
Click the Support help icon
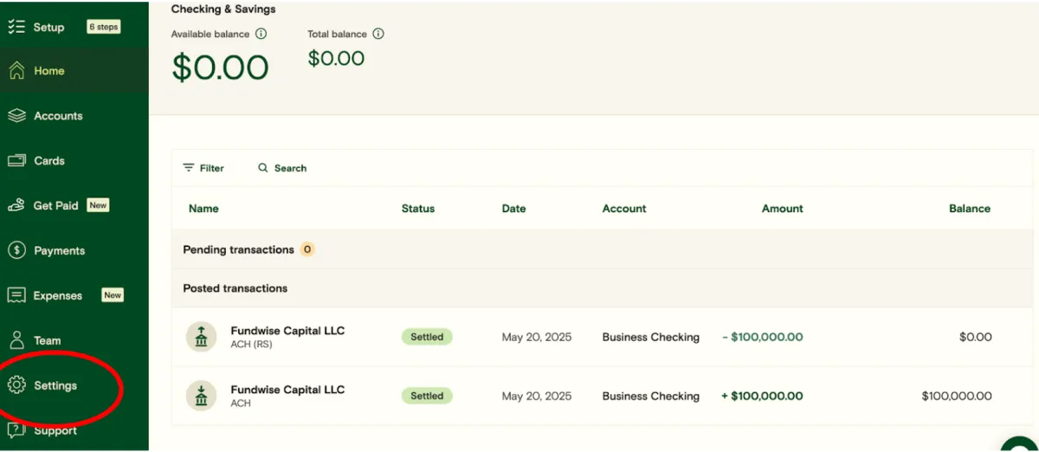tap(16, 430)
